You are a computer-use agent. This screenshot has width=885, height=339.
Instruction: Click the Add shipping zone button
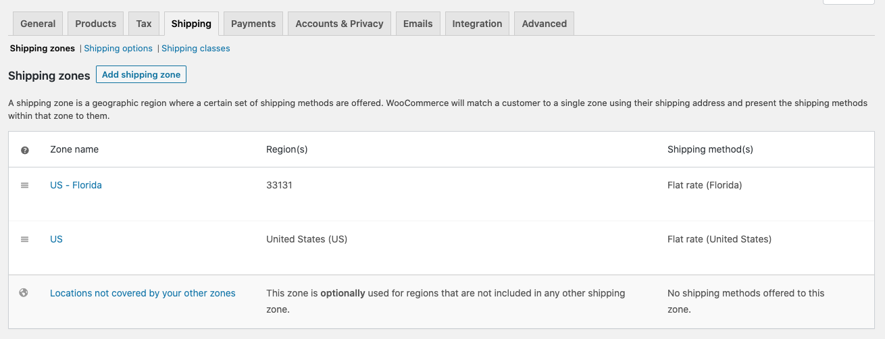(x=141, y=74)
